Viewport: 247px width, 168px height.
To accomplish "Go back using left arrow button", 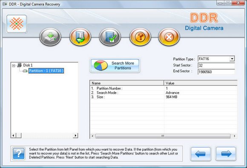I will click(201, 154).
